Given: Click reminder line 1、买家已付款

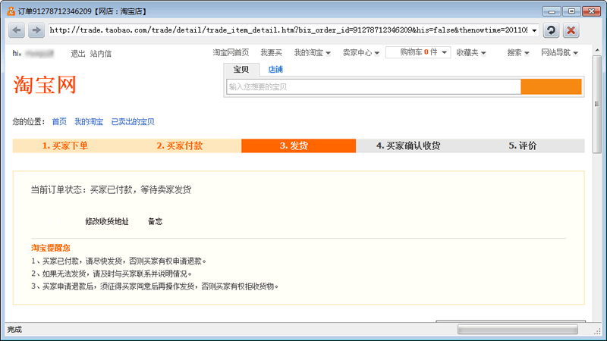Looking at the screenshot, I should point(119,261).
